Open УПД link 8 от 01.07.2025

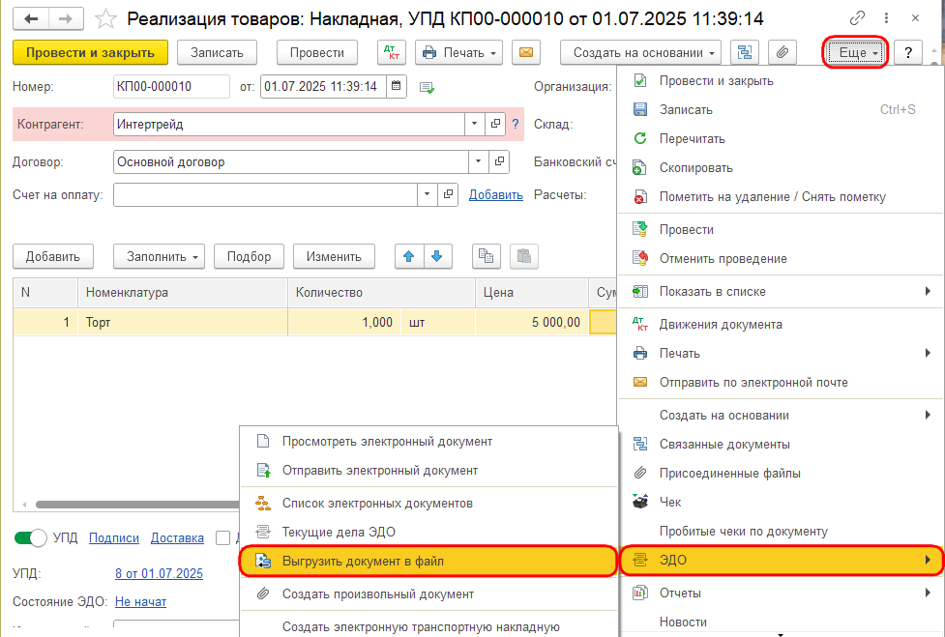[x=159, y=574]
